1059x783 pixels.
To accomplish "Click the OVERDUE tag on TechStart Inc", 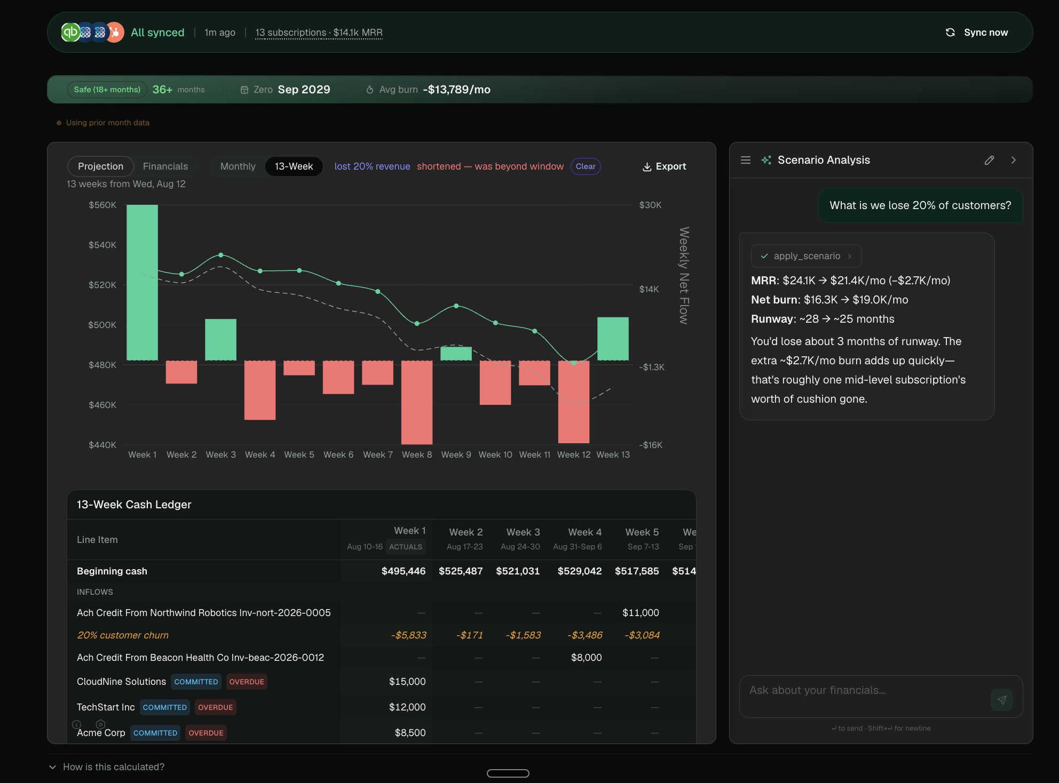I will point(216,707).
